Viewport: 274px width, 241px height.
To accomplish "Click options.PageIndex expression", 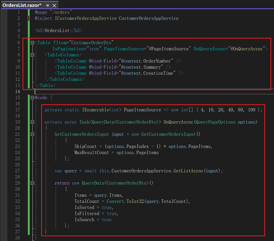I will 128,146.
